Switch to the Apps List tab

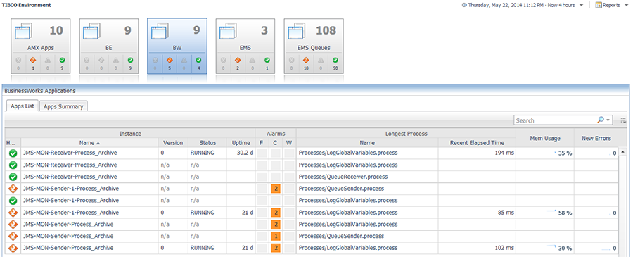22,106
